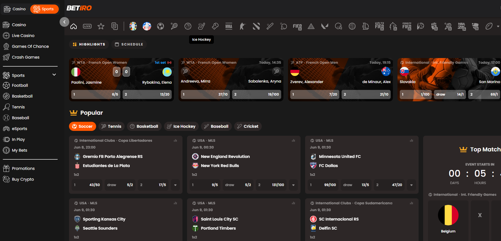Expand more markets for Gremio match

click(175, 185)
